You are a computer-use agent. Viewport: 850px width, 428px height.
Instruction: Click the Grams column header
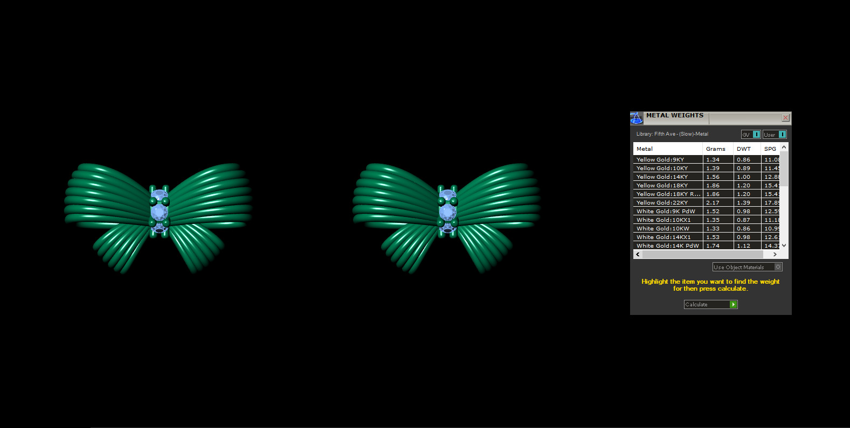point(718,149)
